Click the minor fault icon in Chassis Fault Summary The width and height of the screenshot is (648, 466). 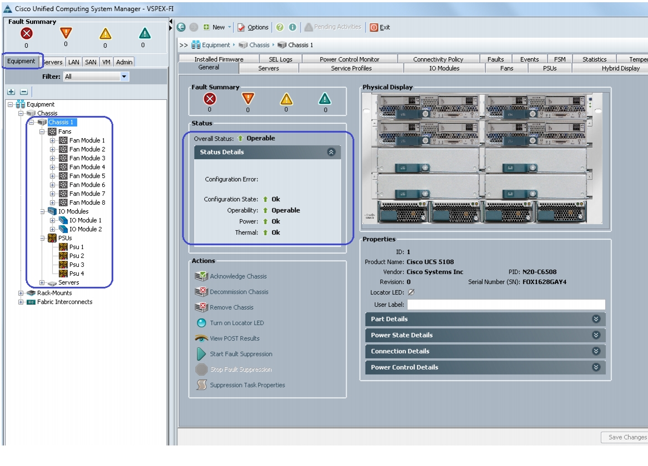pyautogui.click(x=286, y=99)
